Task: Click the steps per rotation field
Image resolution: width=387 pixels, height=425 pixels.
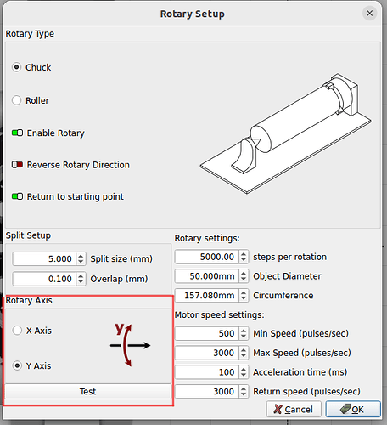Action: (207, 257)
